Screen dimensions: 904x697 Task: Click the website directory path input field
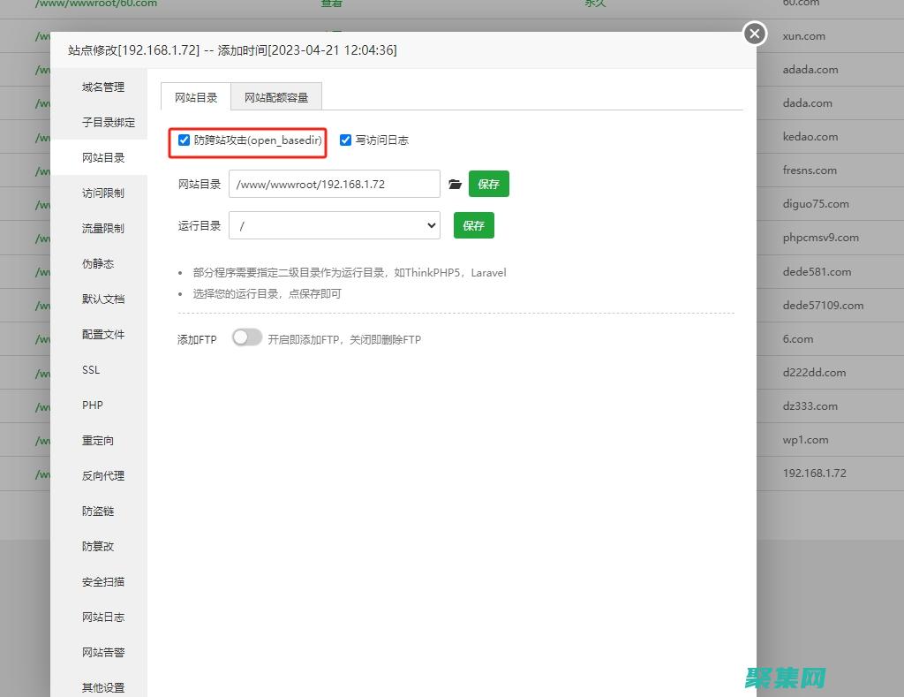[x=334, y=183]
